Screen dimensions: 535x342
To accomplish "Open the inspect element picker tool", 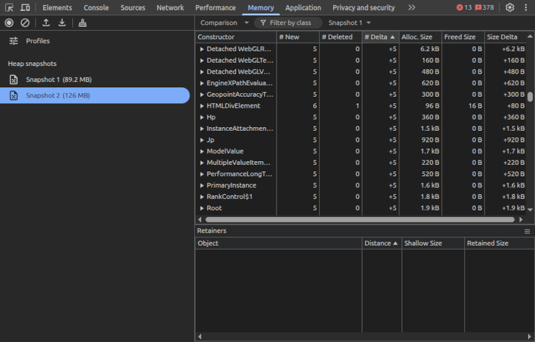I will tap(9, 8).
